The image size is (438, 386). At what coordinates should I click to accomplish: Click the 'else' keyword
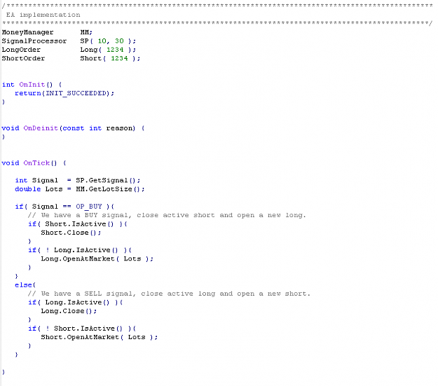[23, 285]
